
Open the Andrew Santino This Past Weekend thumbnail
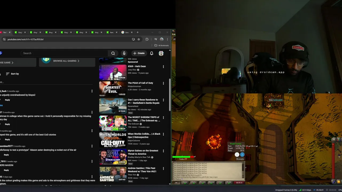(x=113, y=174)
